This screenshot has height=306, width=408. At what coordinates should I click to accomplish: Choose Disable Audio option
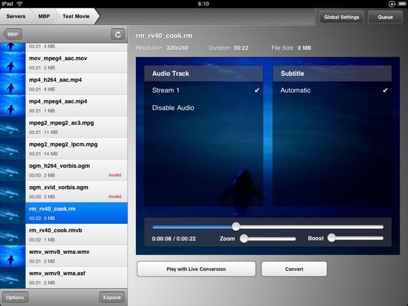point(203,108)
